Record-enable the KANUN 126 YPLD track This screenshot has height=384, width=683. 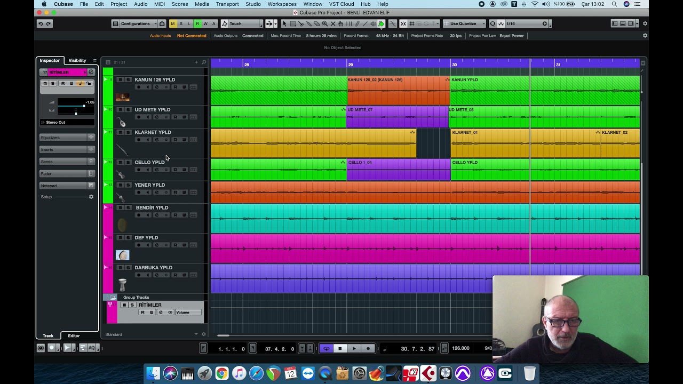click(138, 87)
